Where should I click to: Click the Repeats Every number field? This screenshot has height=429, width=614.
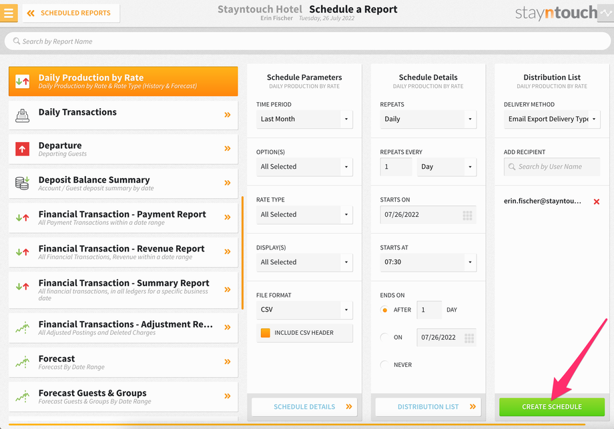396,167
